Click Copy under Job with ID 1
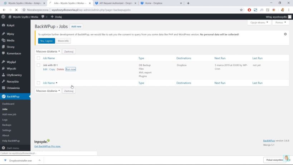The width and height of the screenshot is (293, 165). tap(52, 69)
